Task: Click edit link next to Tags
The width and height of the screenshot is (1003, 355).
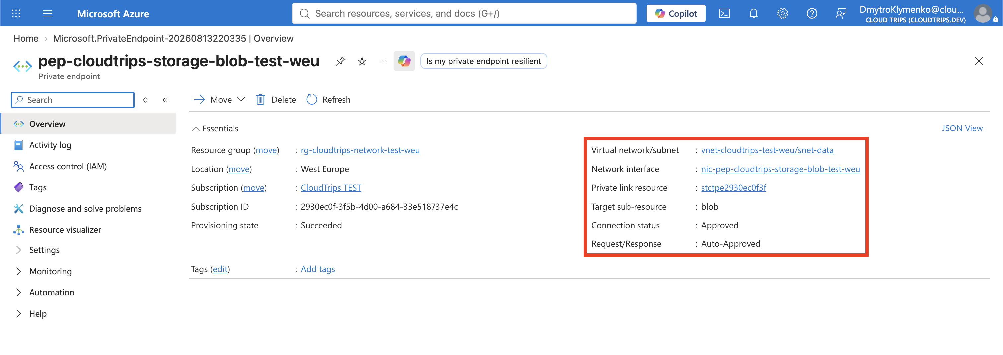Action: 220,269
